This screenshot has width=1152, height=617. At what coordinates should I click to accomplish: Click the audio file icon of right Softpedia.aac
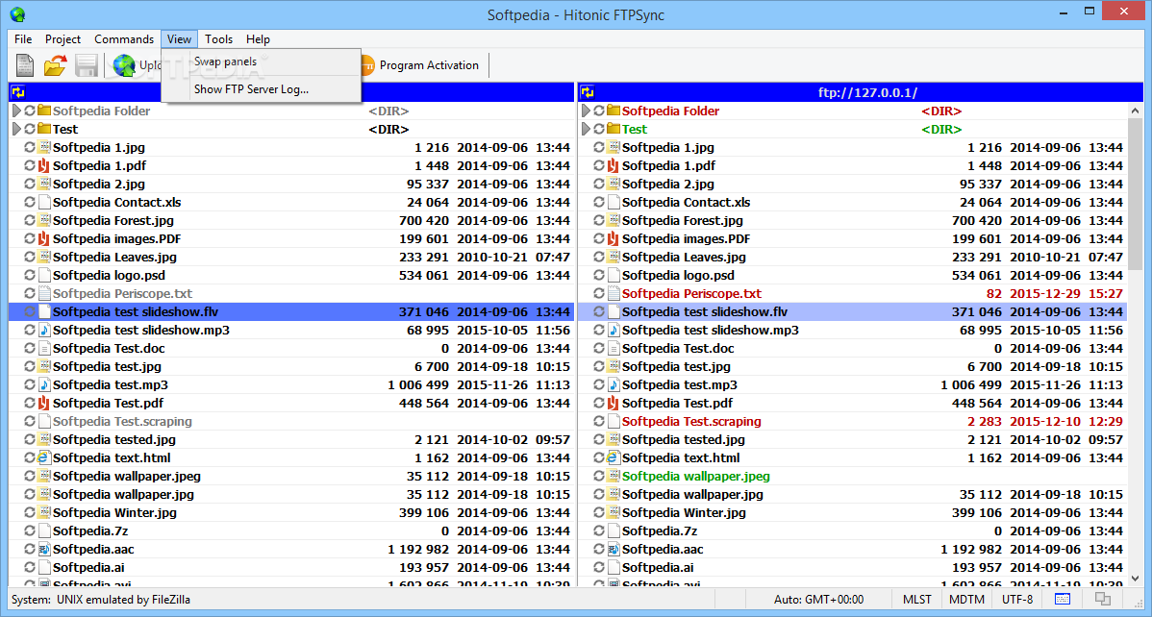pos(613,549)
